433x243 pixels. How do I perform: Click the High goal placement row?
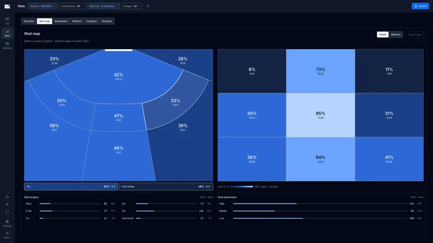[x=320, y=204]
